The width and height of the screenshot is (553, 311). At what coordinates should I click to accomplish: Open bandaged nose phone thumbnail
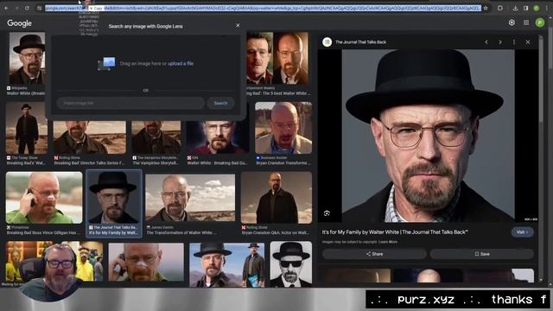[146, 262]
